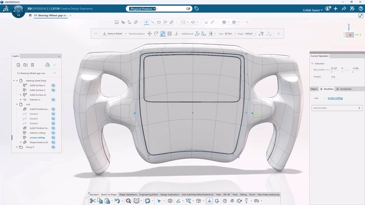This screenshot has width=365, height=205.
Task: Toggle visibility of Curve.6
Action: pos(53,123)
